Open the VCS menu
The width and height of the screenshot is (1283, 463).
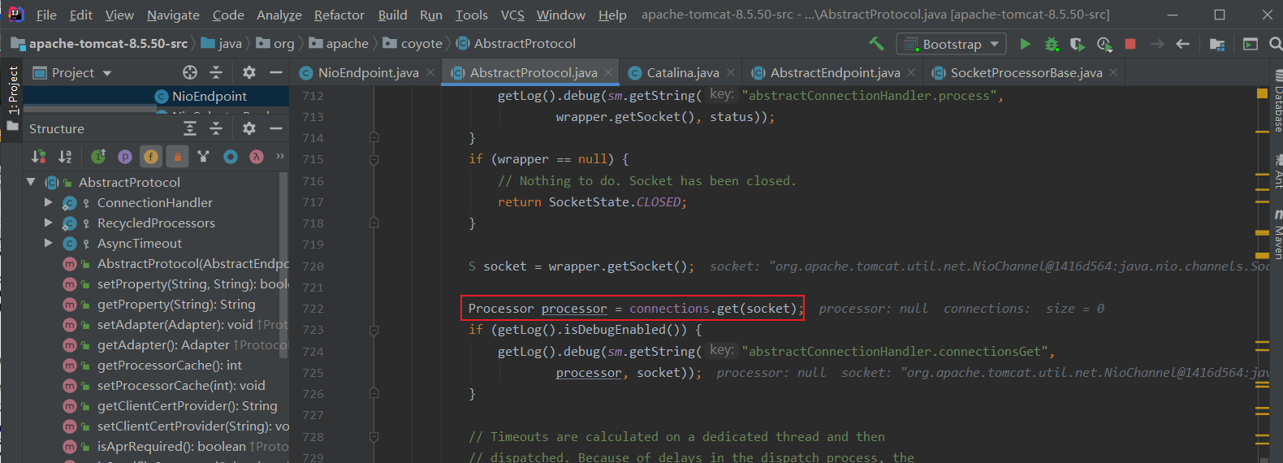pyautogui.click(x=512, y=15)
